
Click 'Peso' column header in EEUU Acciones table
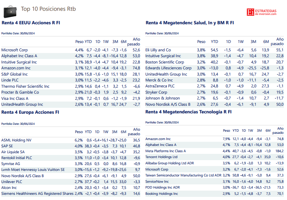click(79, 42)
